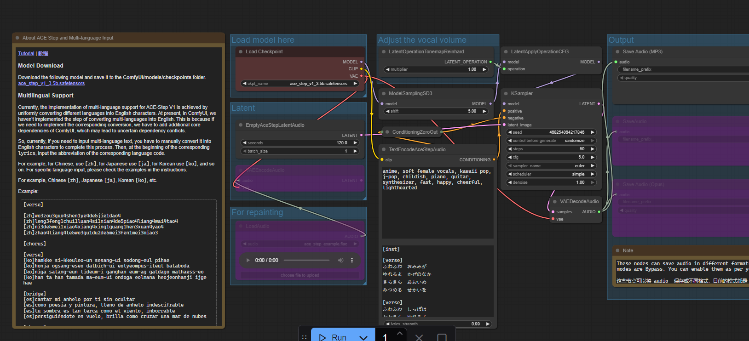
Task: Decrease denoise value with left arrow
Action: click(x=510, y=182)
